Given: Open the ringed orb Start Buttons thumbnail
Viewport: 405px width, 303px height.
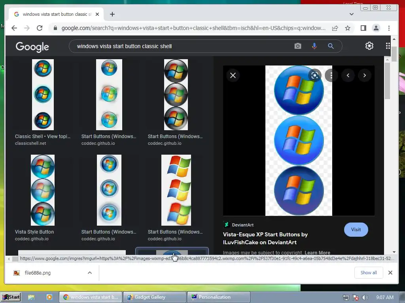Looking at the screenshot, I should (x=109, y=190).
